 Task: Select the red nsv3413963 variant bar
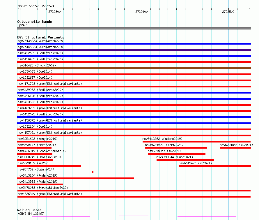point(40,184)
